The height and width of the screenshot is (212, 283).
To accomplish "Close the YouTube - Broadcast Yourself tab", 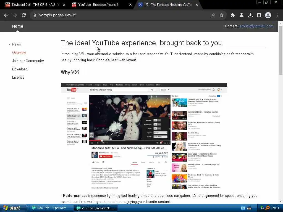I will pos(130,5).
